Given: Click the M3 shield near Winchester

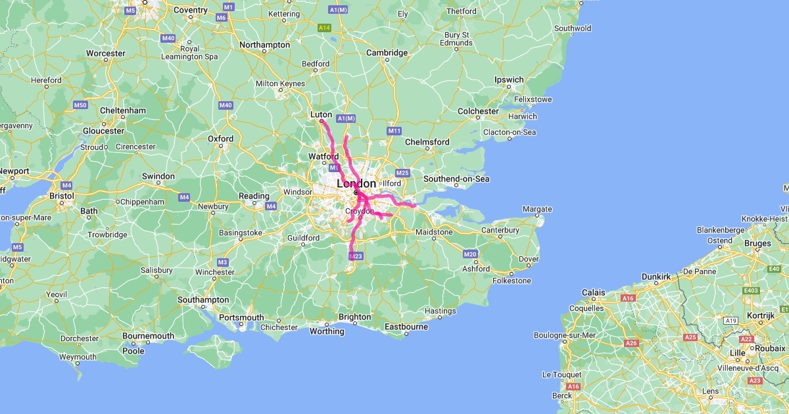Looking at the screenshot, I should (x=222, y=262).
